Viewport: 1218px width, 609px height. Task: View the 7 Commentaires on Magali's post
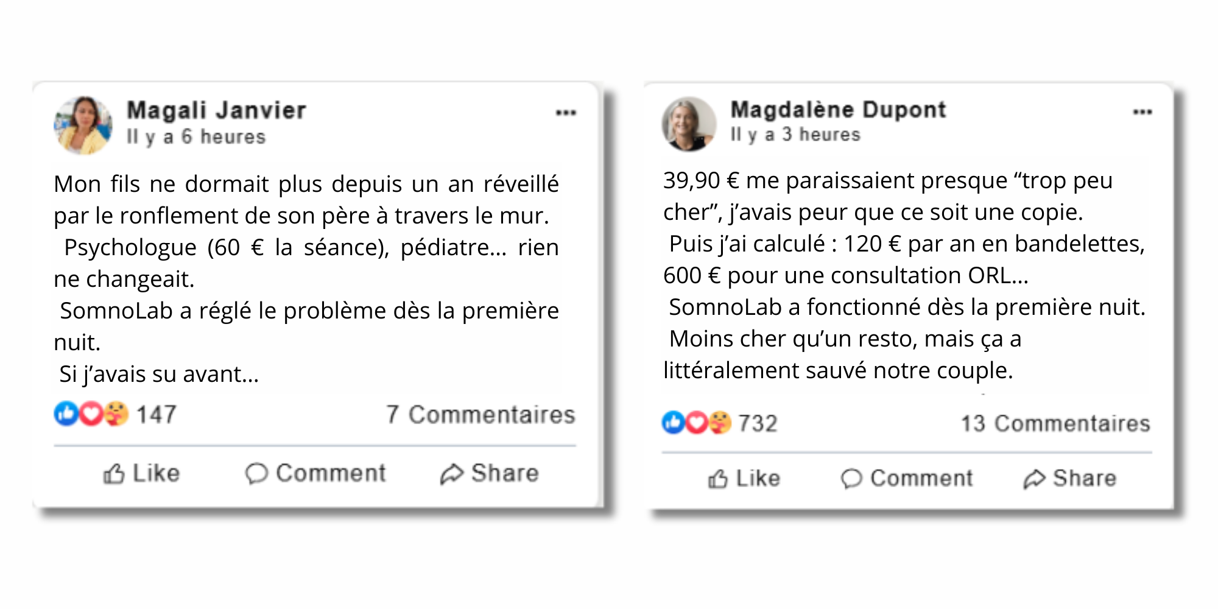481,415
